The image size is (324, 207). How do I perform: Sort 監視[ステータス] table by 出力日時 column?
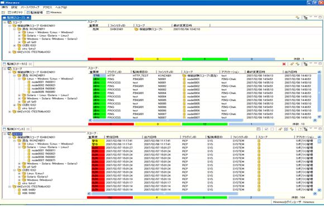point(299,72)
